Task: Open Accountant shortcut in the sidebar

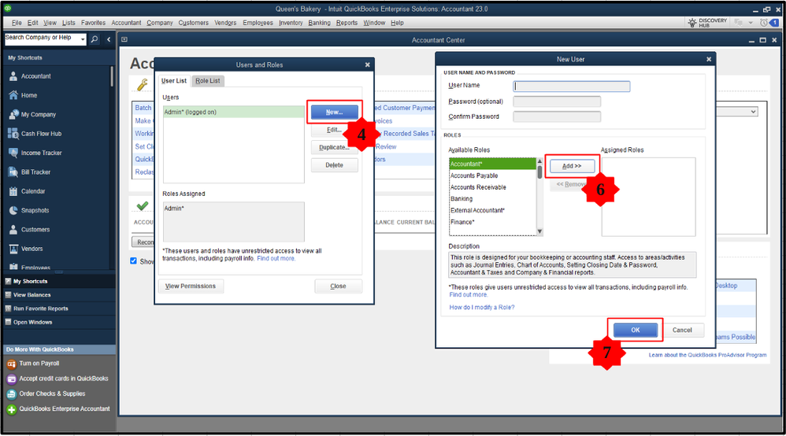Action: click(x=35, y=76)
